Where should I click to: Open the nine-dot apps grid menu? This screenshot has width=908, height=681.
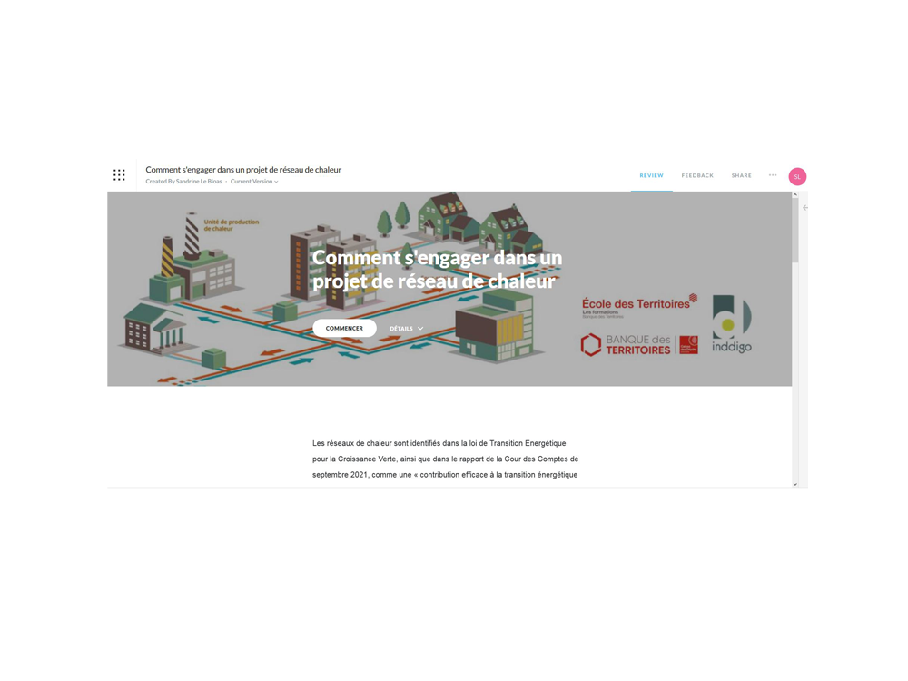119,175
